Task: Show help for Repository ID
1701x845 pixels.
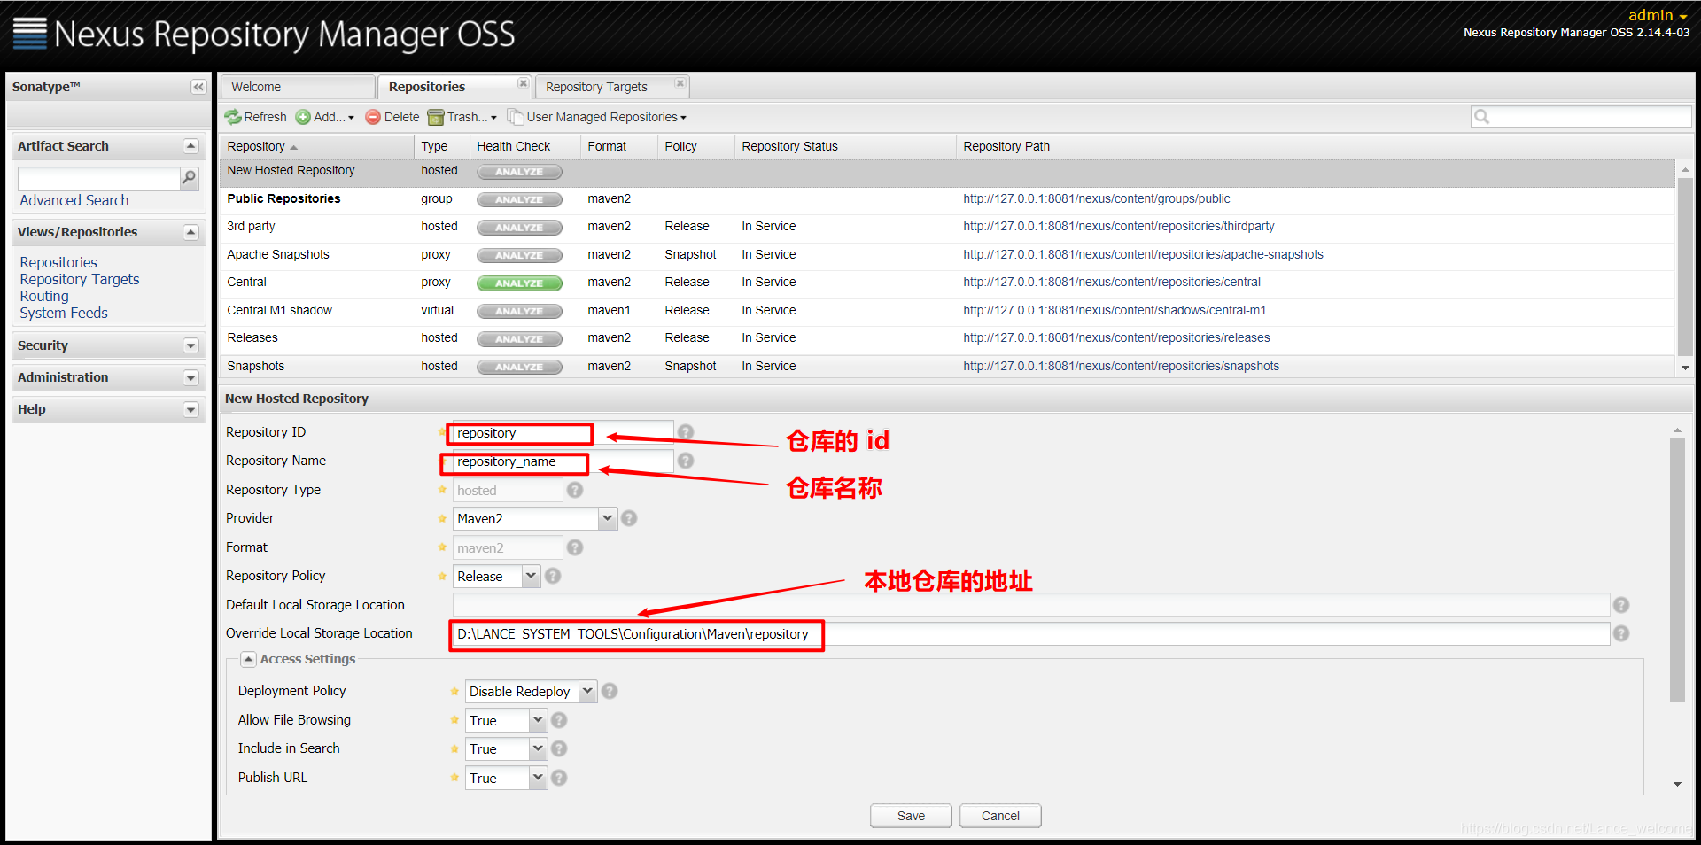Action: click(686, 432)
